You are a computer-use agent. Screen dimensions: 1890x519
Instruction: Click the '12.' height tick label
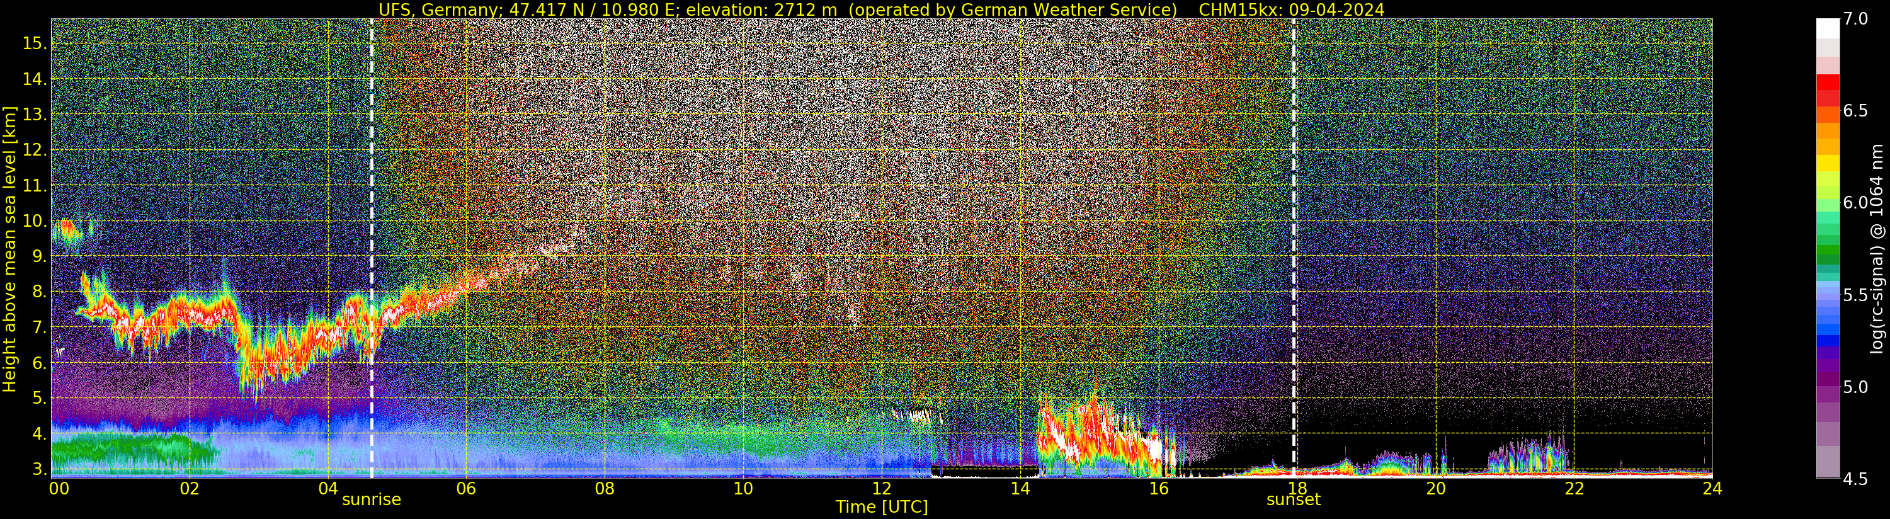point(35,151)
